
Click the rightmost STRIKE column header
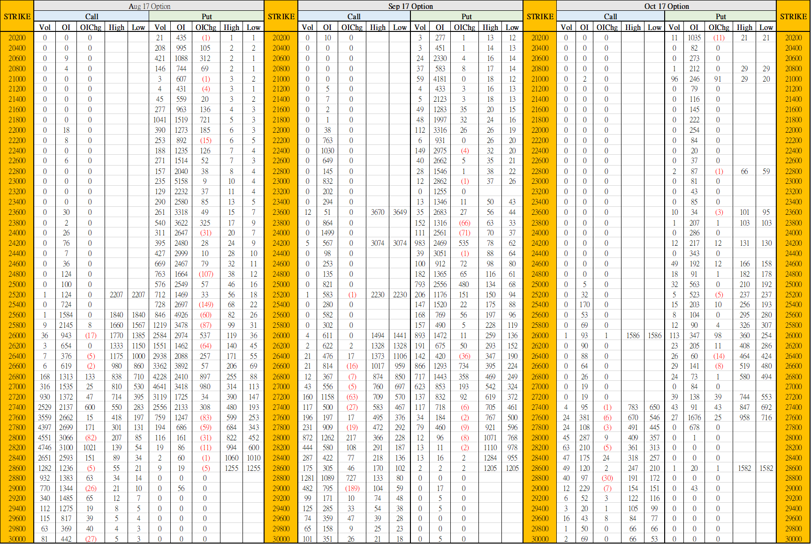click(x=793, y=16)
